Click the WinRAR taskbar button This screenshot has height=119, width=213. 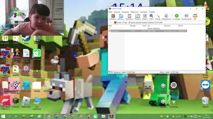[111, 116]
